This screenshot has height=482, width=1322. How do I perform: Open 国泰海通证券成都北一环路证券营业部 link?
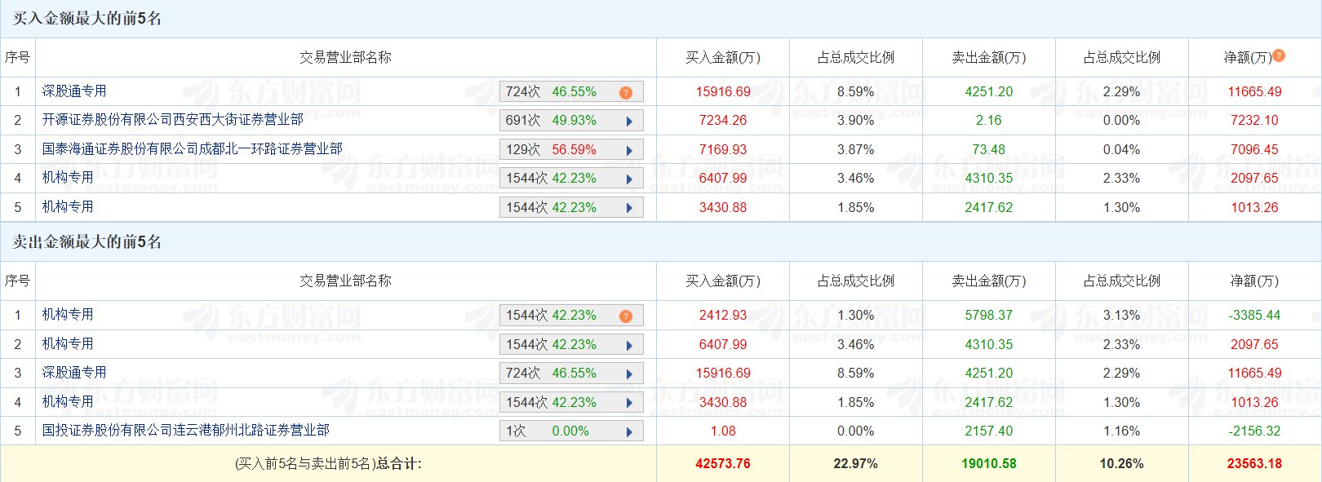(193, 149)
